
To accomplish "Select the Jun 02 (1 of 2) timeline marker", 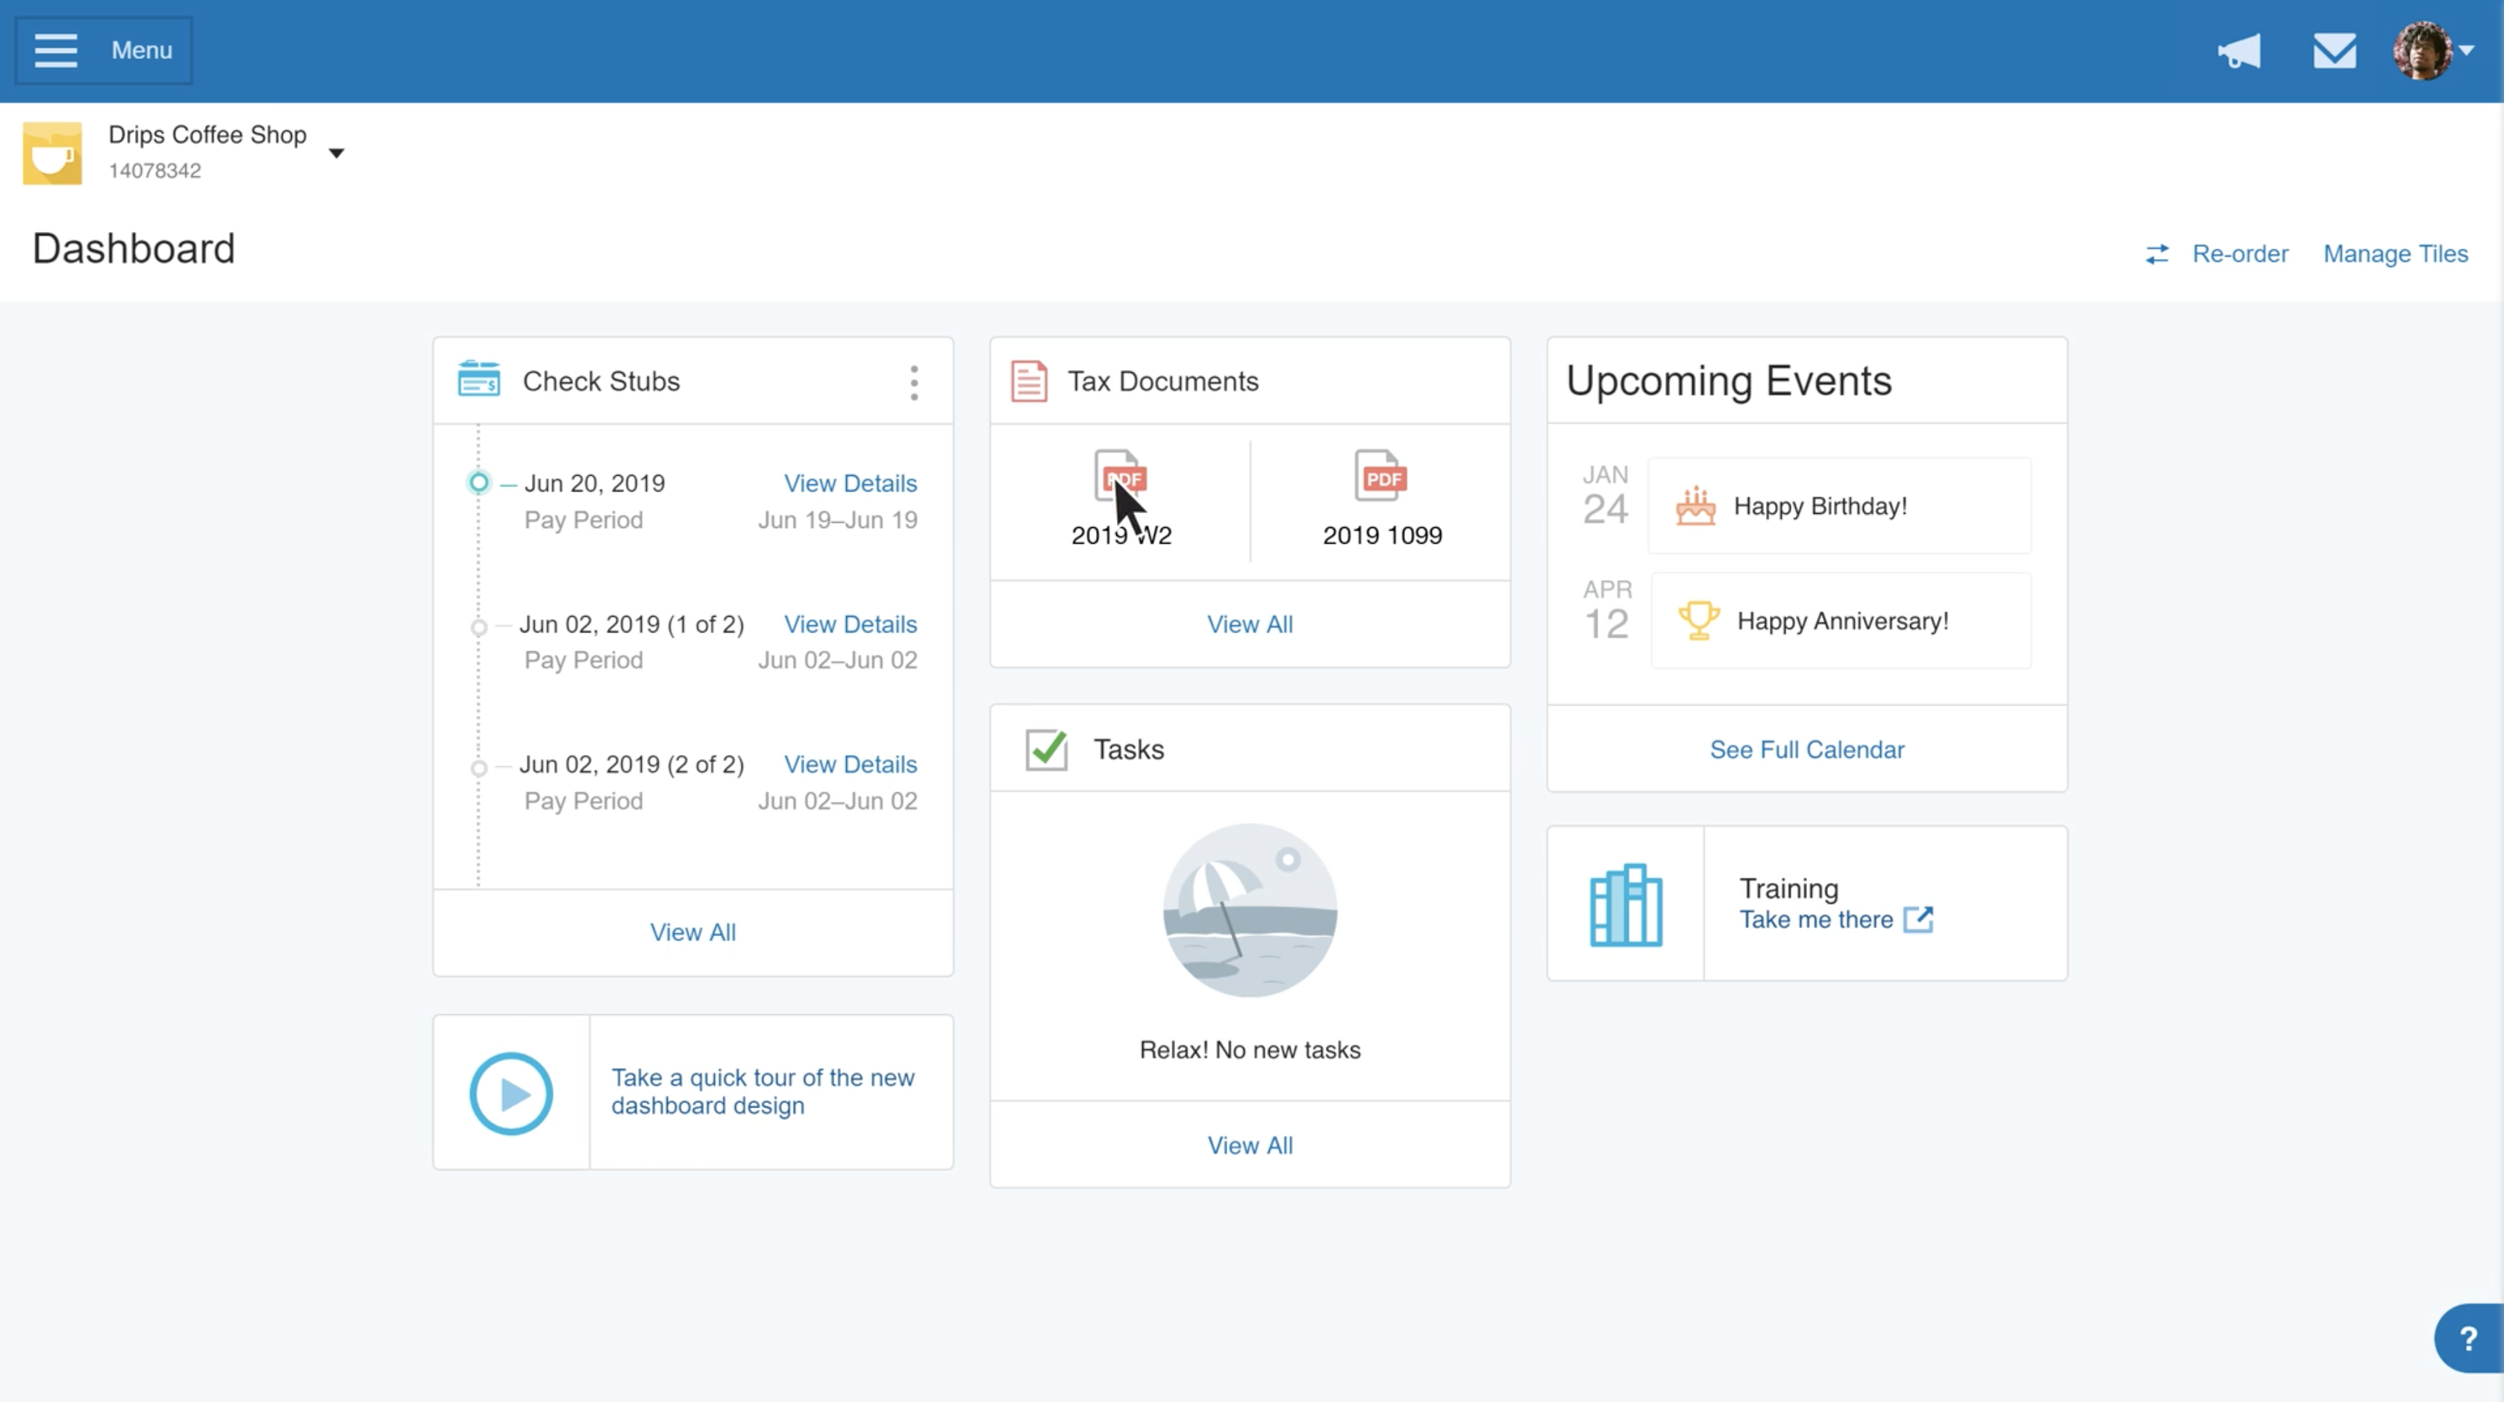I will click(x=478, y=626).
